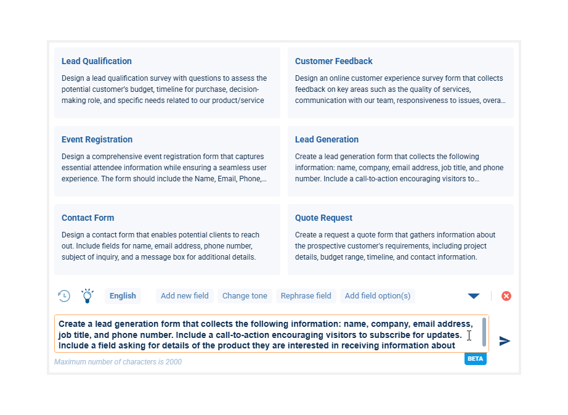Click the BETA badge
The image size is (568, 415).
475,358
